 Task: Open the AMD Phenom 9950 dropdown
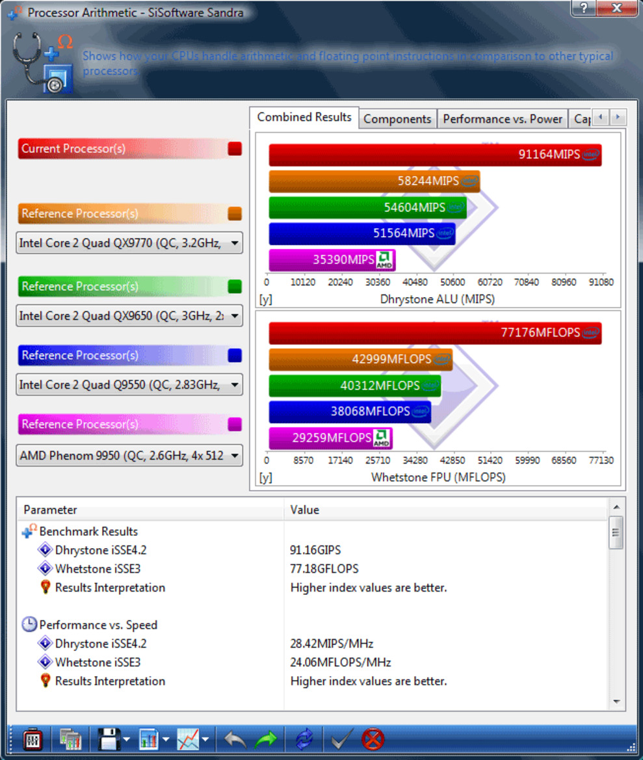pyautogui.click(x=129, y=455)
